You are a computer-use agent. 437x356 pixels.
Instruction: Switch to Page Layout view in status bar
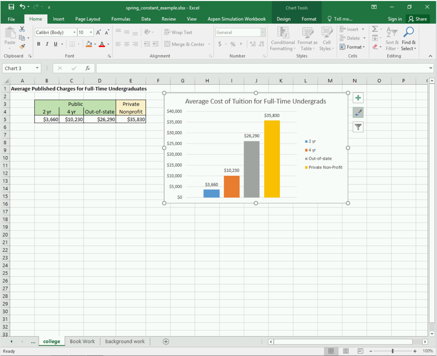pos(346,351)
